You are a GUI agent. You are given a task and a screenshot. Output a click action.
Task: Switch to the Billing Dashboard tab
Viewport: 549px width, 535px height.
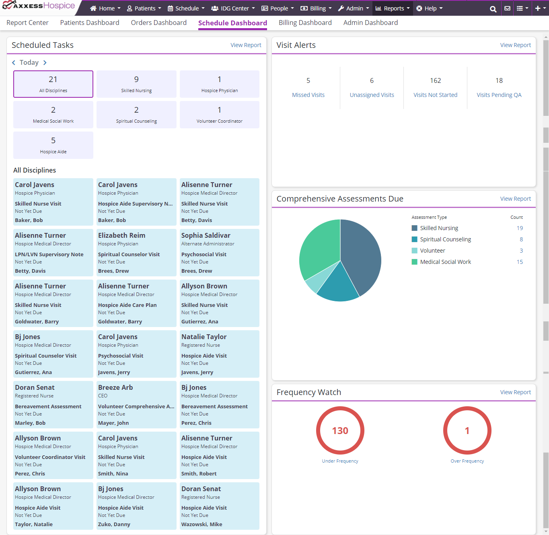(x=305, y=23)
